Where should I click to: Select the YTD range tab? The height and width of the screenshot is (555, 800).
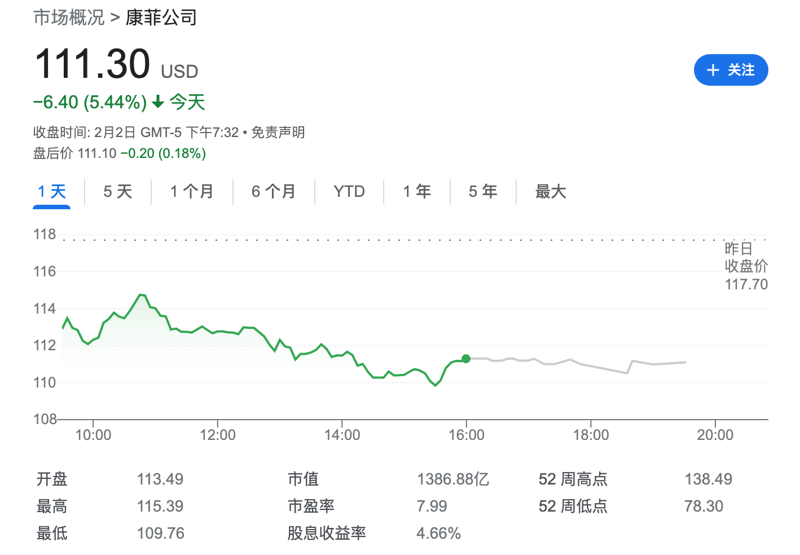pyautogui.click(x=349, y=192)
